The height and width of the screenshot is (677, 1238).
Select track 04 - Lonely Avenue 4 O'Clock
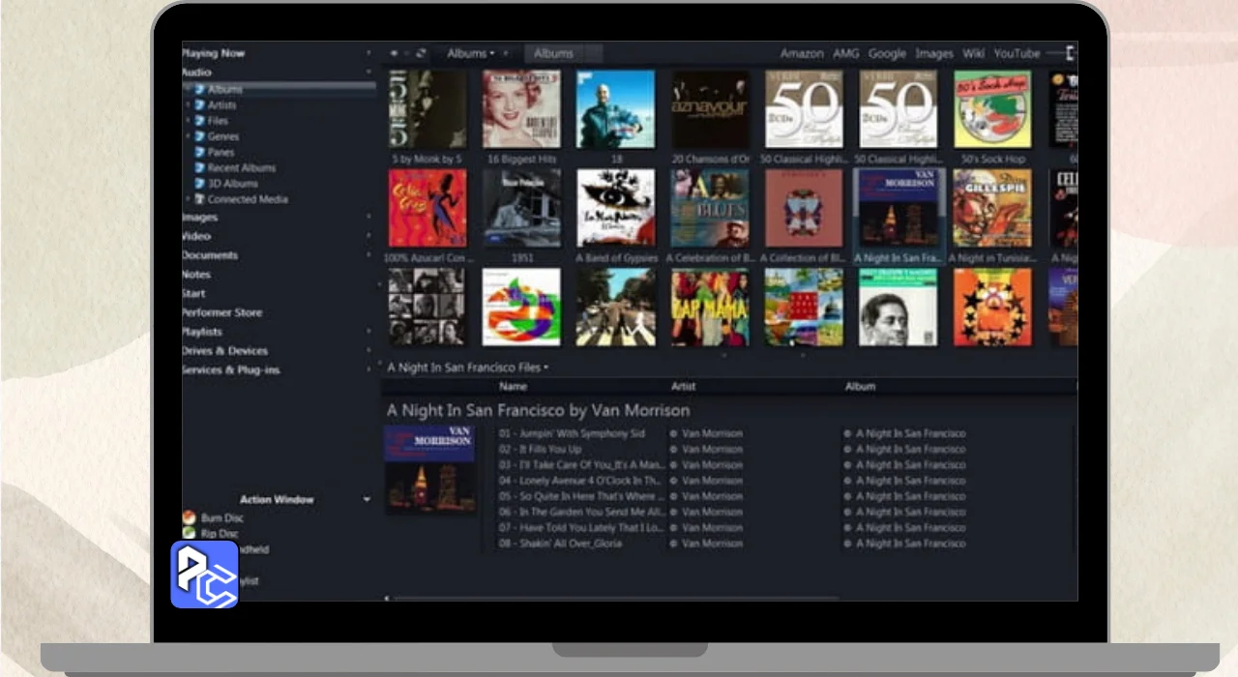pyautogui.click(x=579, y=480)
